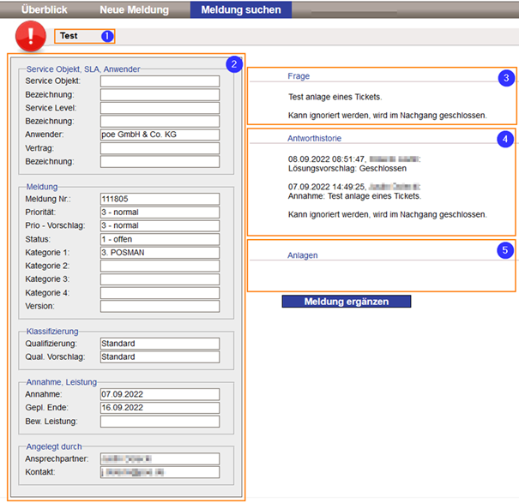Click the Service Objekt input field
The image size is (519, 503).
pos(160,81)
